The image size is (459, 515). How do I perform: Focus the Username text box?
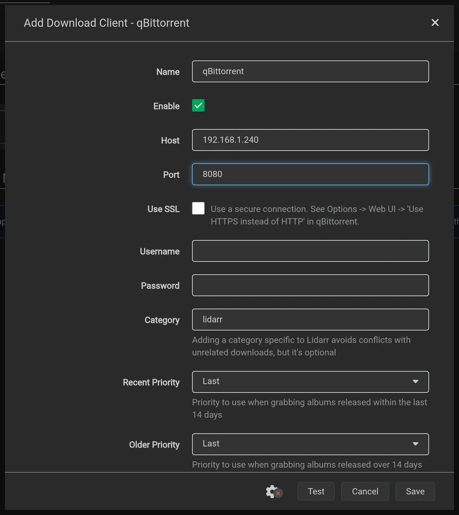[x=310, y=251]
